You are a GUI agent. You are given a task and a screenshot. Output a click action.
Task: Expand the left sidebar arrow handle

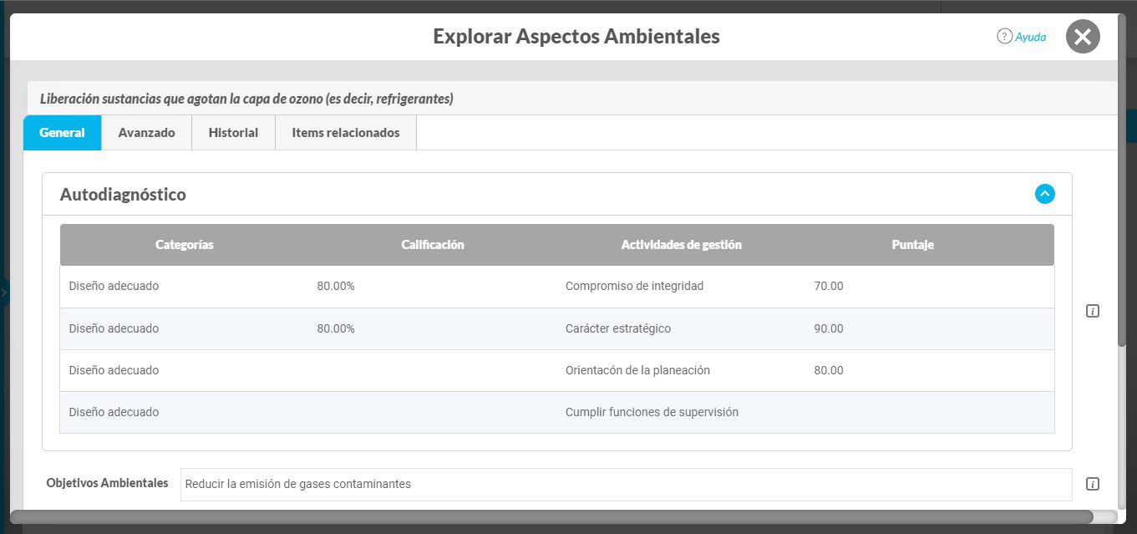[x=4, y=293]
